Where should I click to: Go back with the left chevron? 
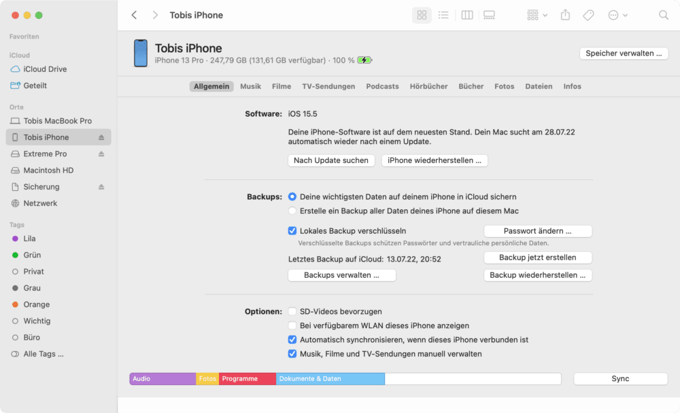pos(135,15)
